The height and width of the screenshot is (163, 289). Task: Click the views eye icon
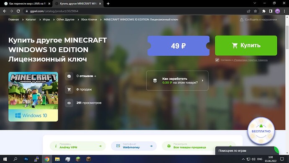click(x=69, y=103)
